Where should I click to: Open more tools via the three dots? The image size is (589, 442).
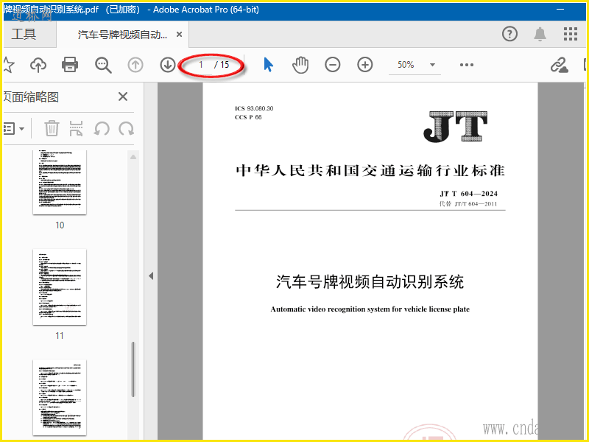[x=467, y=65]
